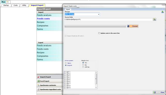Click the Close button in dialog
The width and height of the screenshot is (166, 95).
point(159,92)
